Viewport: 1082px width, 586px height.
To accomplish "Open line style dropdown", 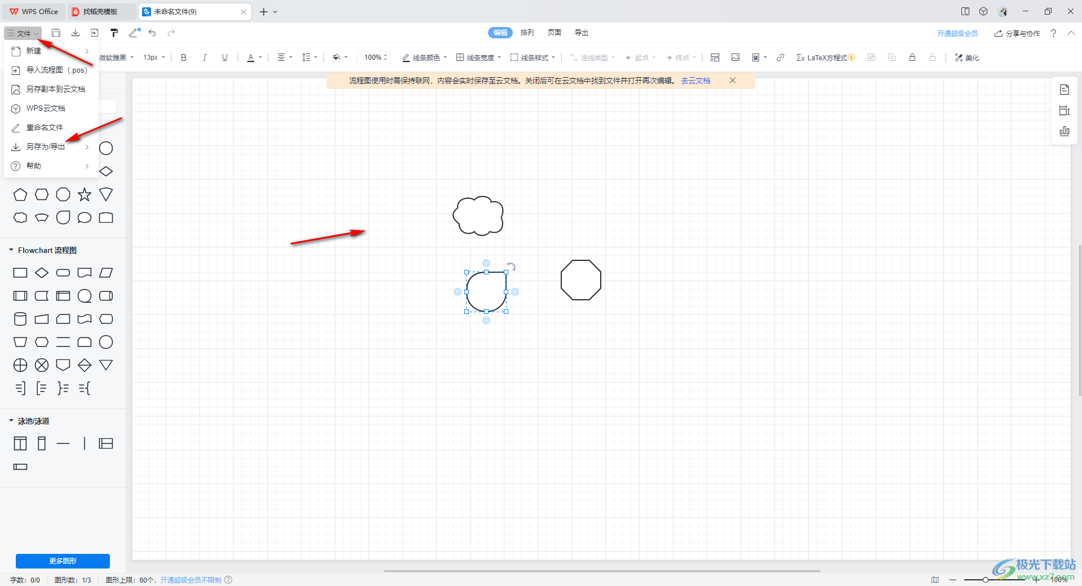I will coord(533,57).
